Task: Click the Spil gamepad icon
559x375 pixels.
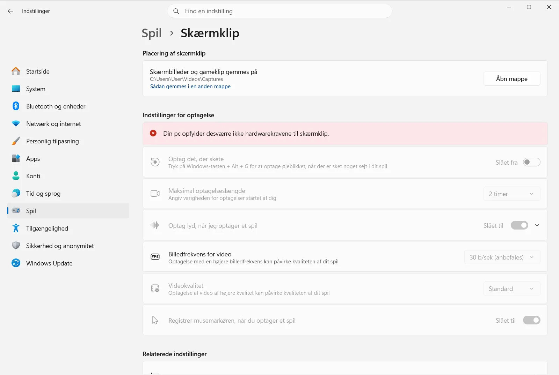Action: click(x=16, y=210)
